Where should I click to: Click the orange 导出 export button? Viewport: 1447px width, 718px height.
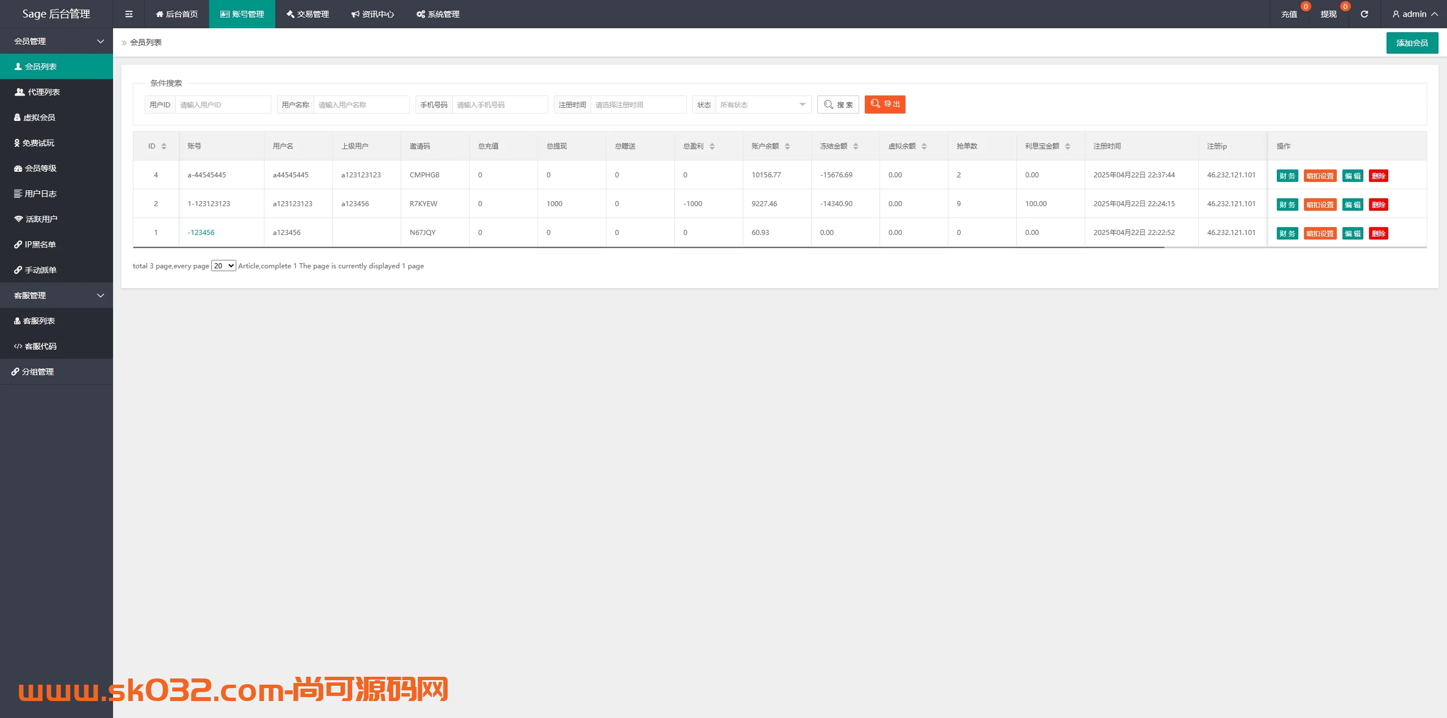(885, 105)
